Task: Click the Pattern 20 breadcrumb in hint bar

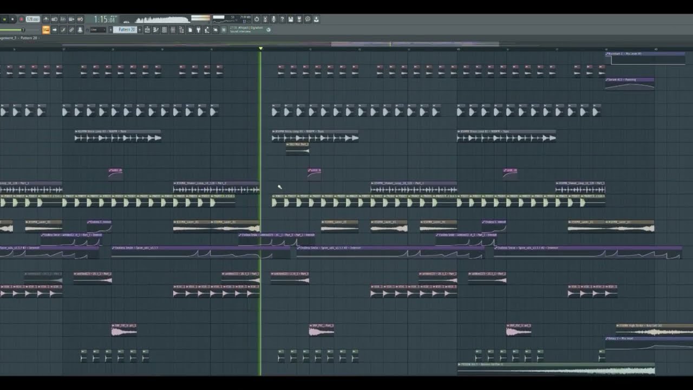Action: (29, 38)
